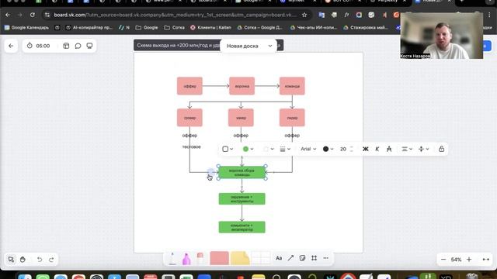Open the shape type dropdown
Image resolution: width=497 pixels, height=279 pixels.
point(228,149)
